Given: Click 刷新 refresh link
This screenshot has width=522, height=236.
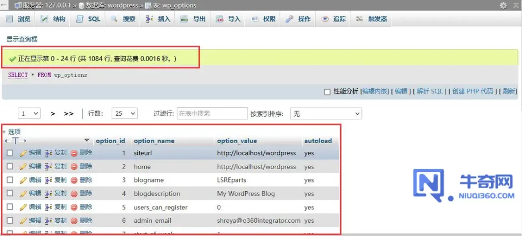Looking at the screenshot, I should [509, 91].
